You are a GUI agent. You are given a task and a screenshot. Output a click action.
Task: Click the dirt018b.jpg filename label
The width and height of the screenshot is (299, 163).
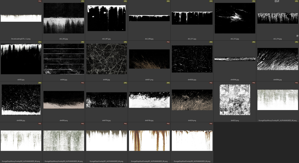tap(149, 120)
